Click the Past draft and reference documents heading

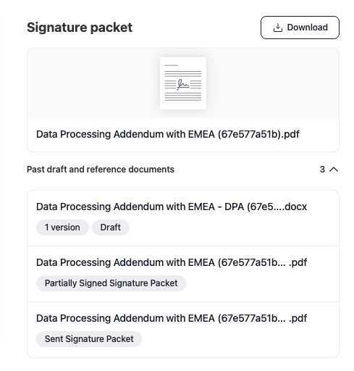coord(101,170)
